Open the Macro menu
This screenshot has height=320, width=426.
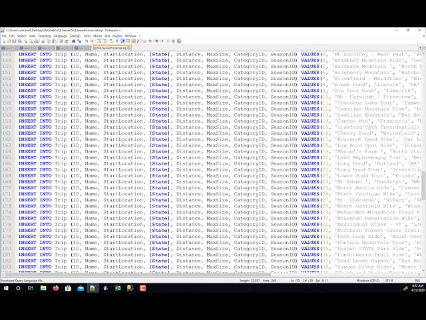pyautogui.click(x=98, y=36)
